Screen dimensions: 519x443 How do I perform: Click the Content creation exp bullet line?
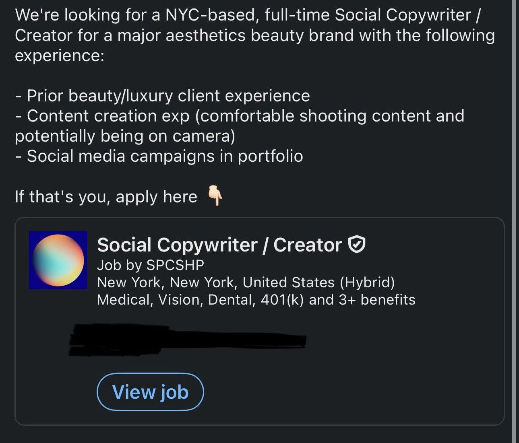coord(240,116)
